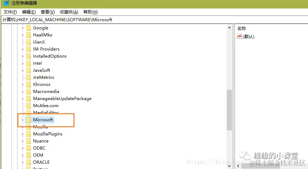Click the Registry Editor title bar icon
Viewport: 308px width, 169px height.
(x=6, y=3)
